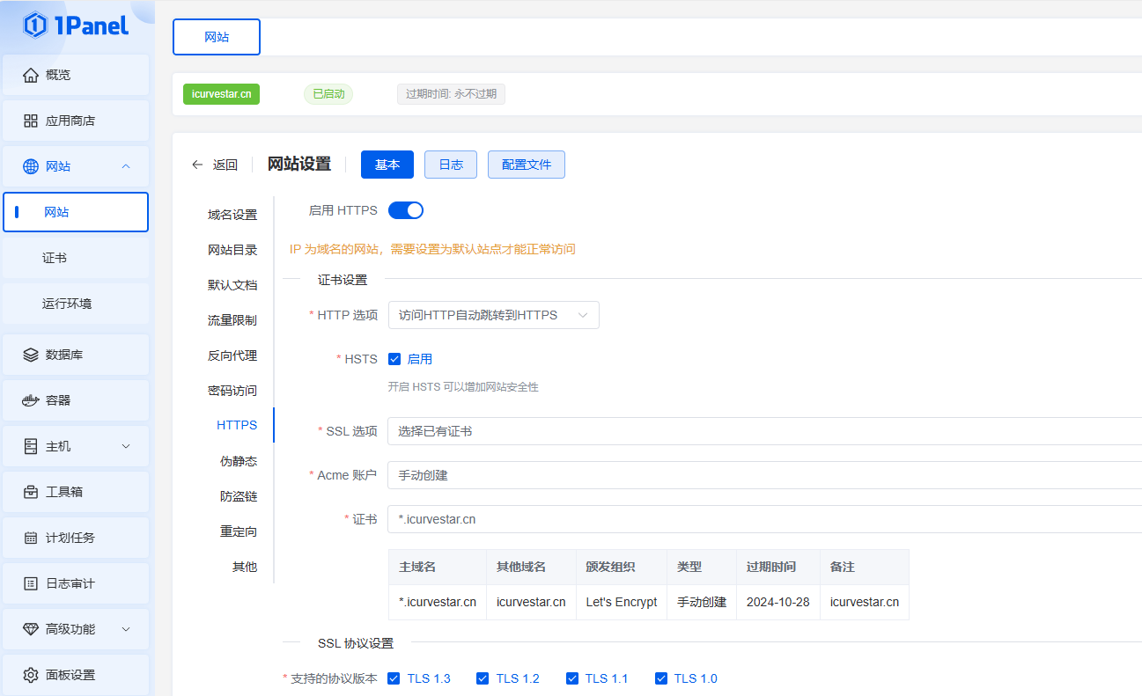Open the 概览 home icon
Screen dimensions: 1142x696
coord(31,75)
